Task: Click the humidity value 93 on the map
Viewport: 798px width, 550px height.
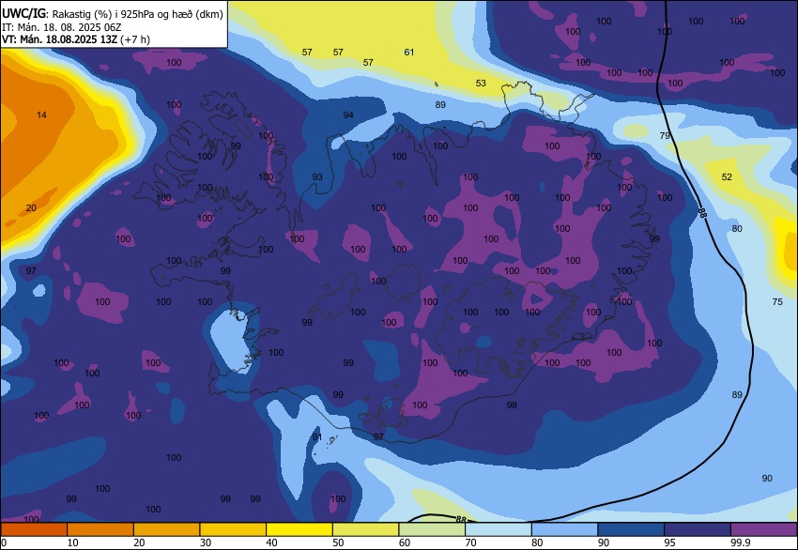Action: click(317, 177)
